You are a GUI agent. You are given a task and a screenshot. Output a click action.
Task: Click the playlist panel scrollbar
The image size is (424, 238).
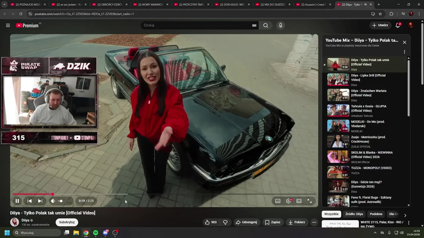click(x=408, y=88)
